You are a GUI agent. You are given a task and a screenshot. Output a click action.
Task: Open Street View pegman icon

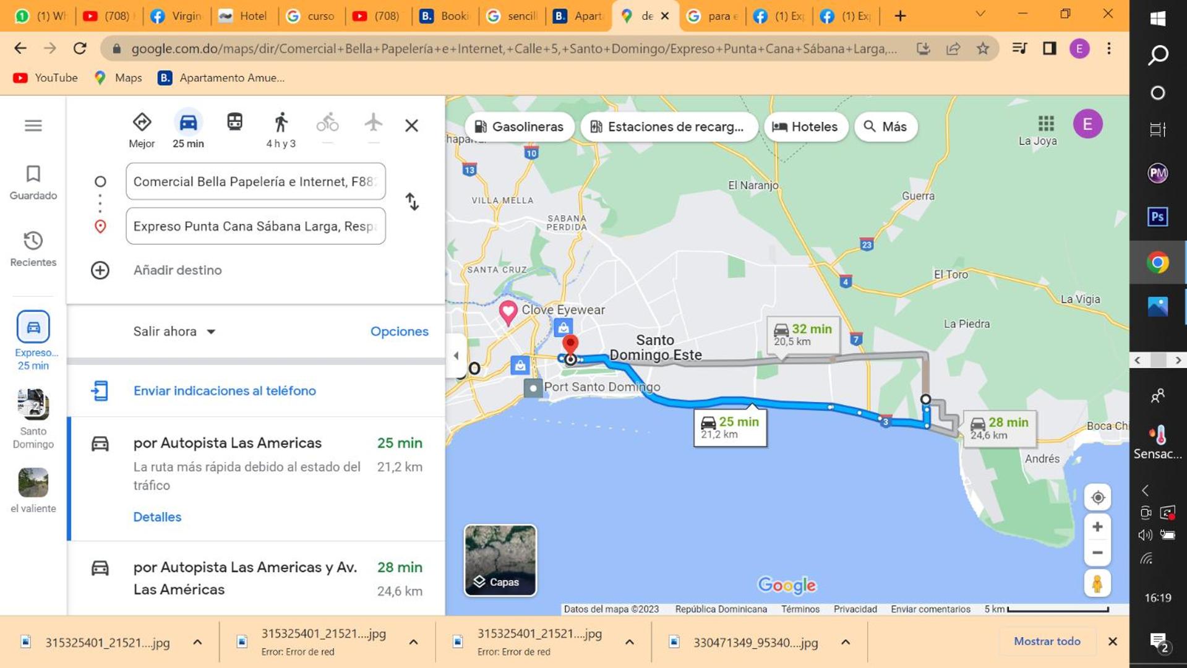coord(1097,583)
